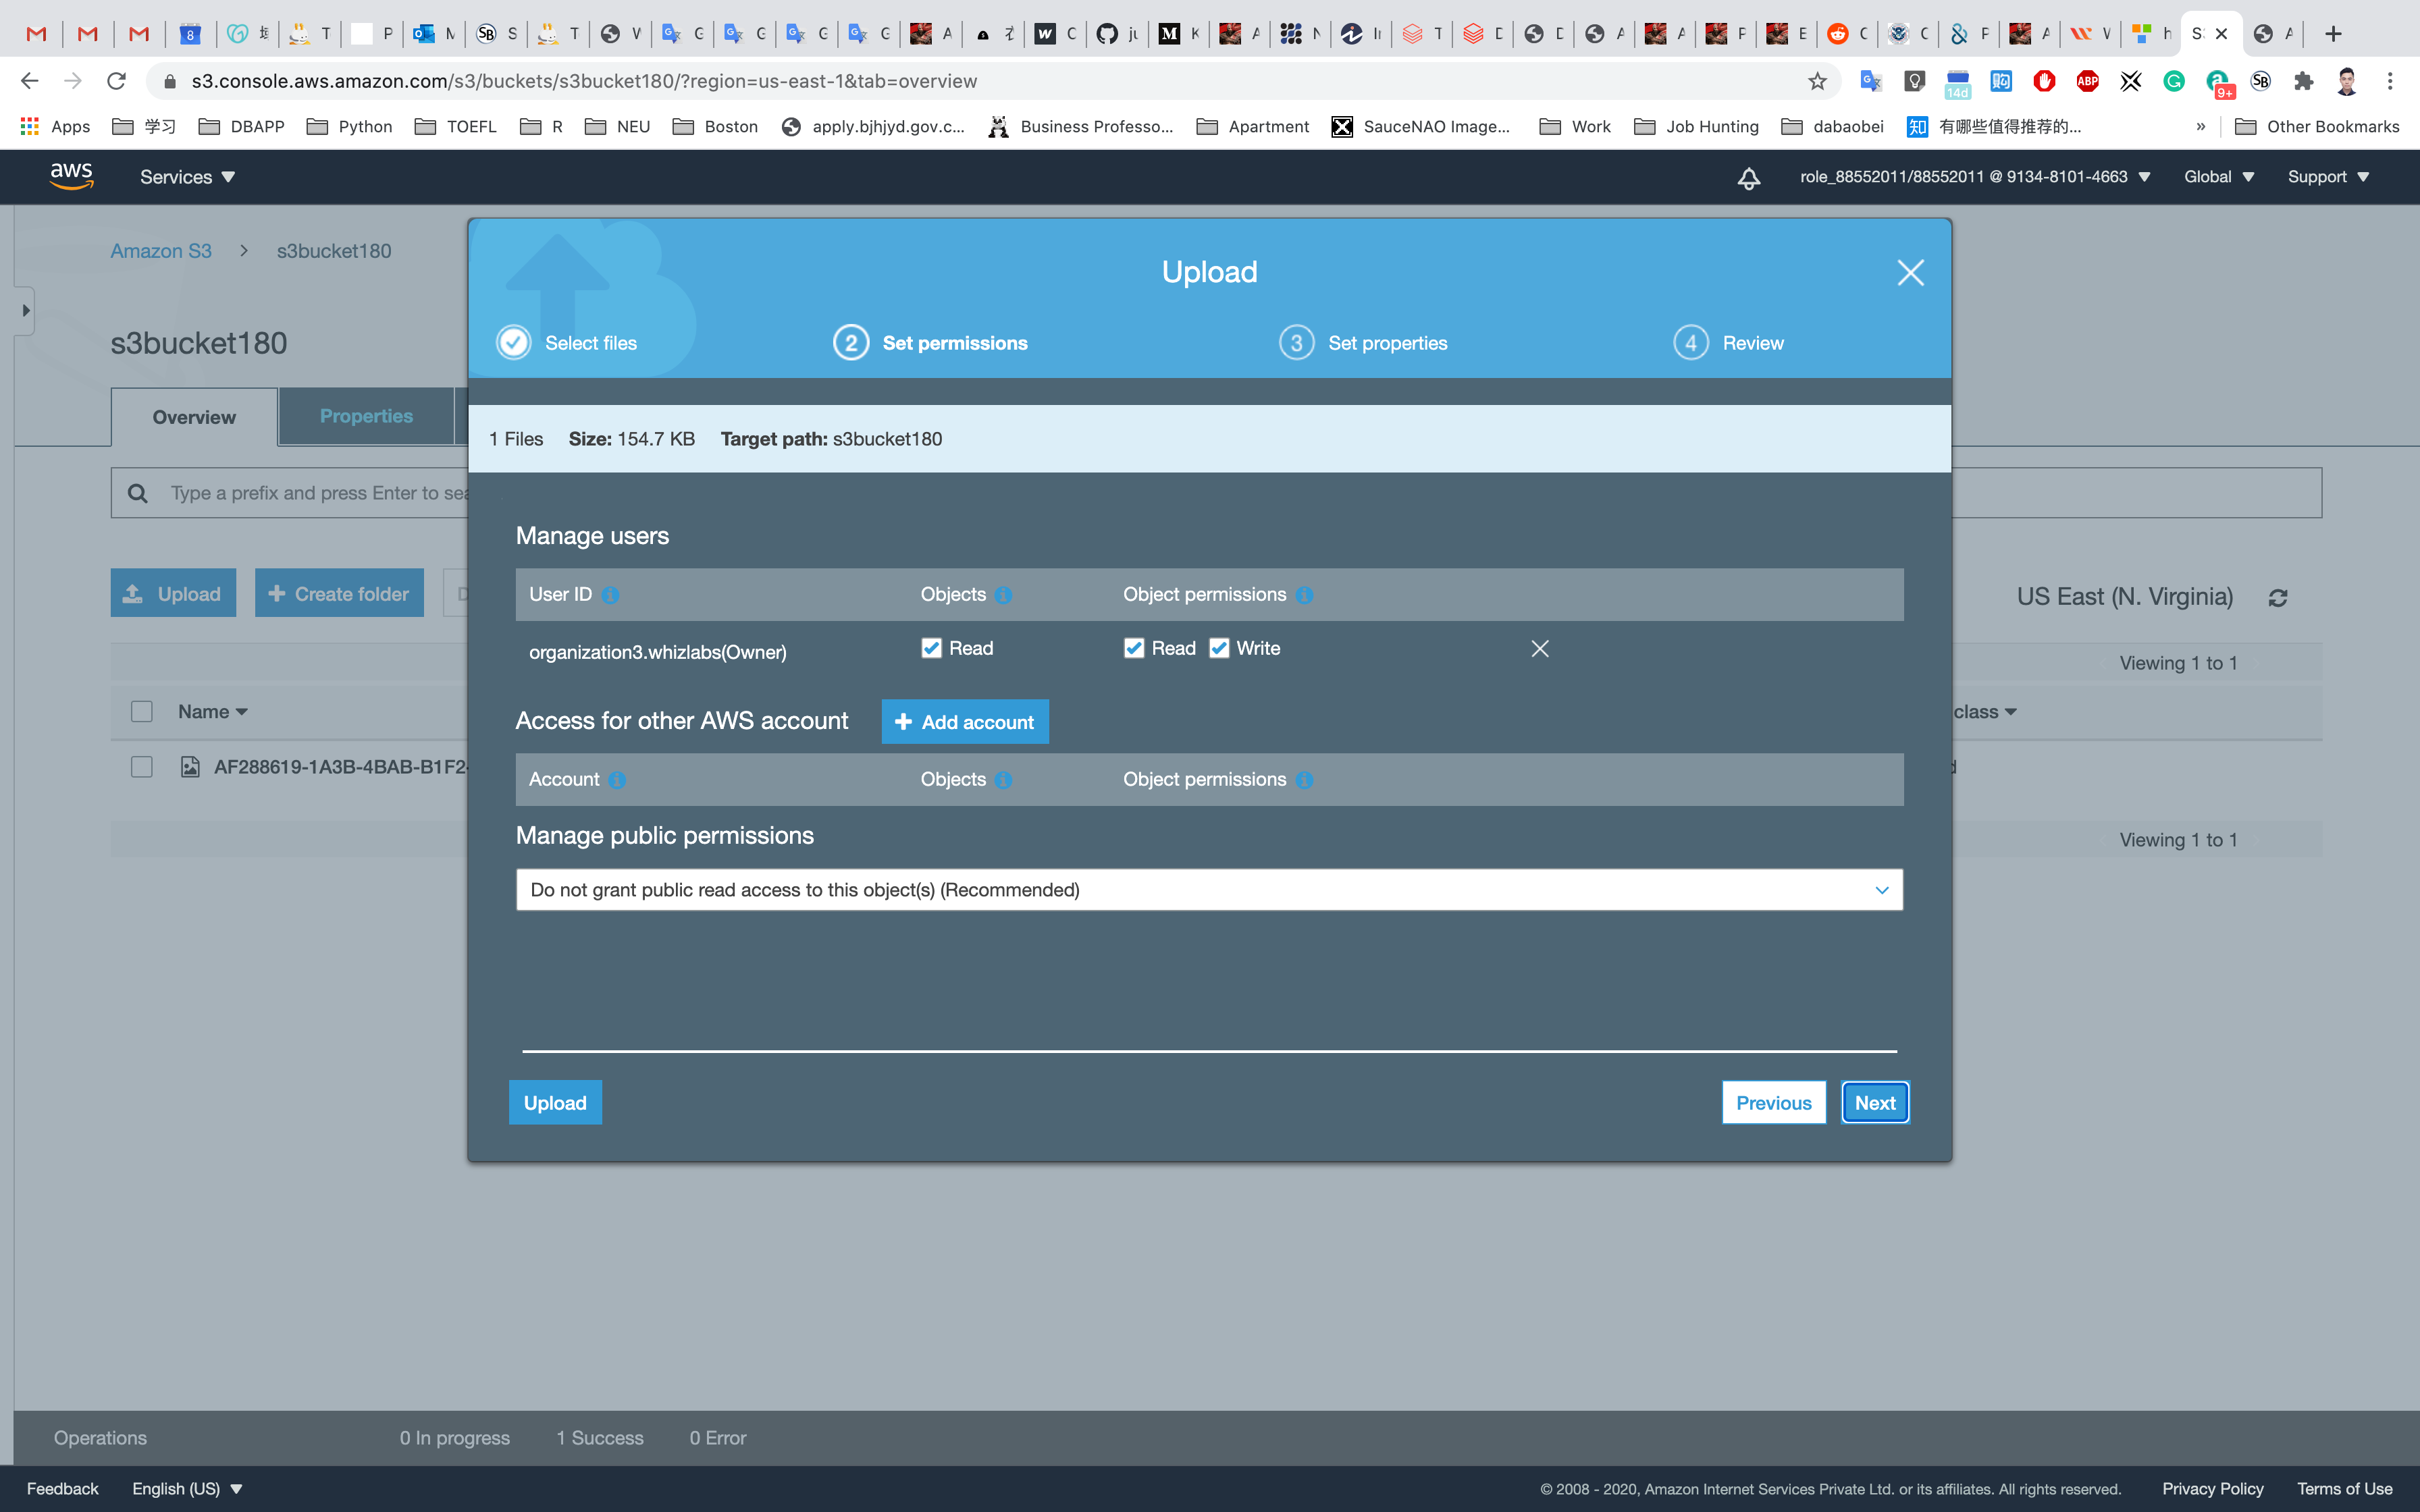Open the public permissions dropdown
Screen dimensions: 2420x1512
(x=1209, y=890)
